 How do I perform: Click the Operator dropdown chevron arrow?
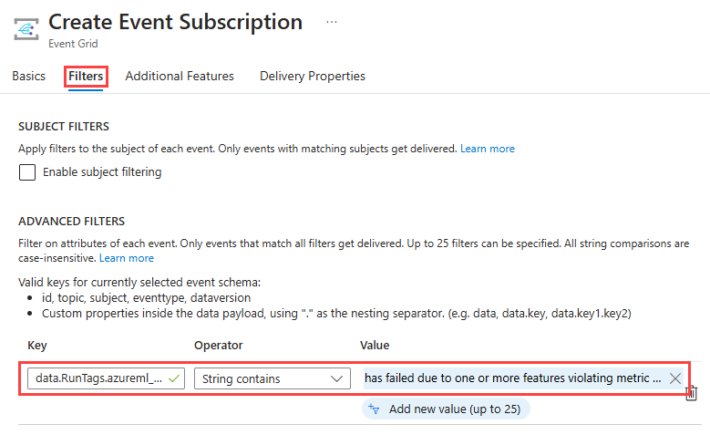tap(338, 378)
